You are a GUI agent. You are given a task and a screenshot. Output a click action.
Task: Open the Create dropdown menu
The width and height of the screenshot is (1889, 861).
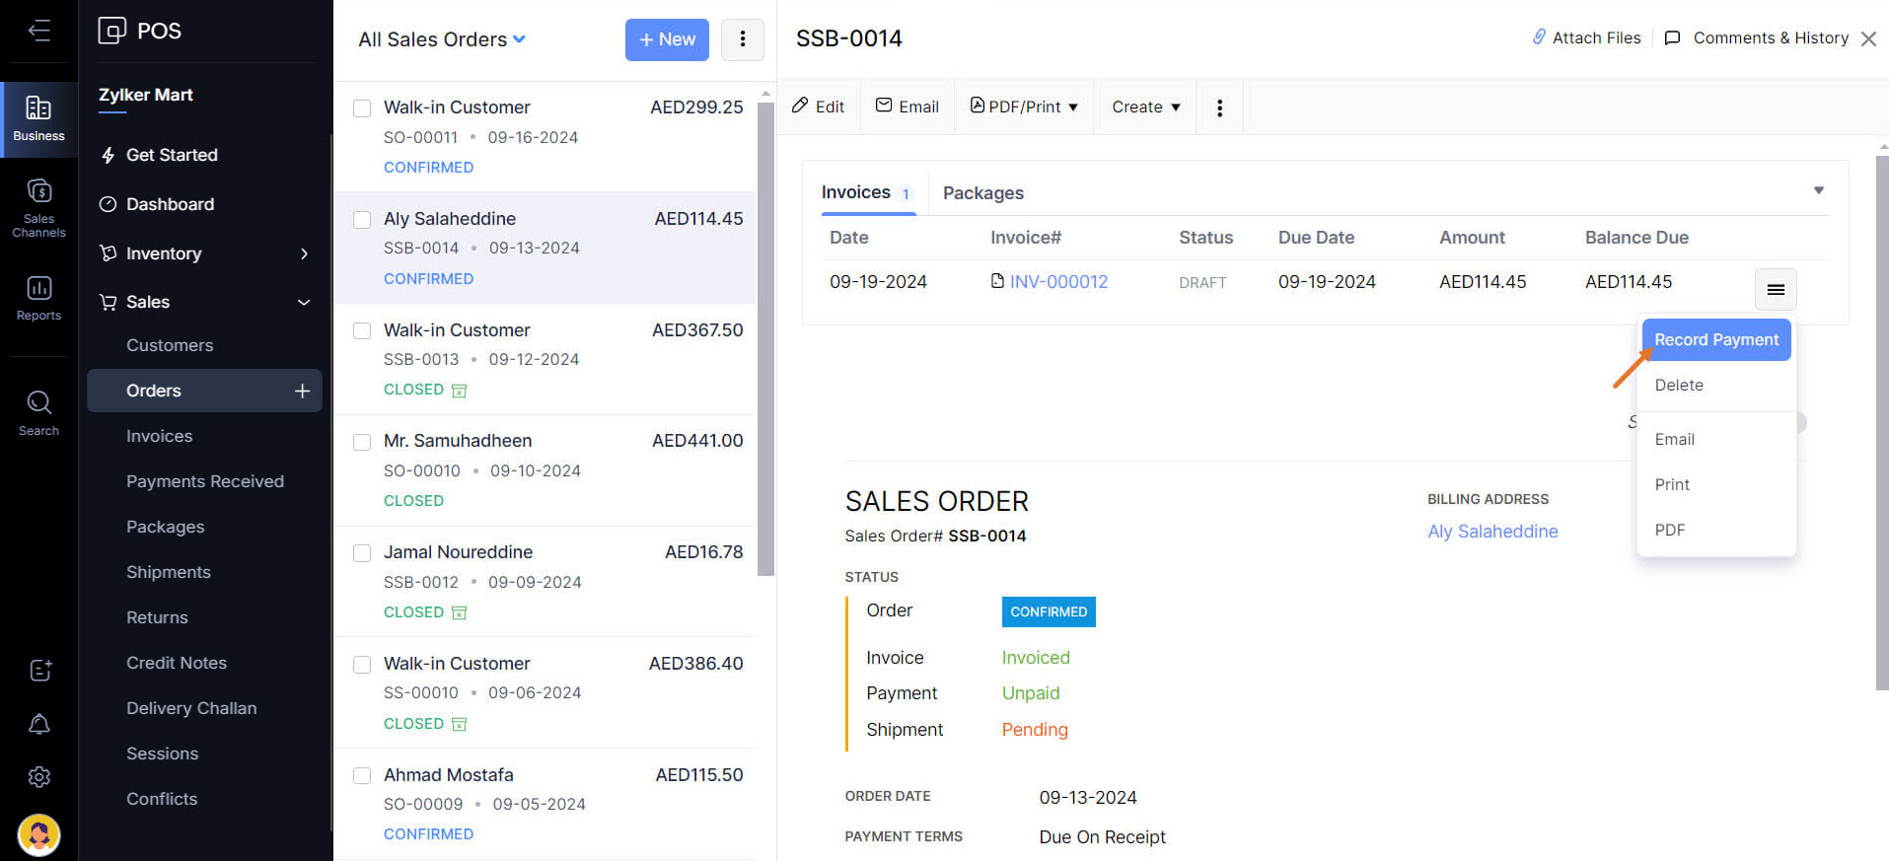(1145, 107)
